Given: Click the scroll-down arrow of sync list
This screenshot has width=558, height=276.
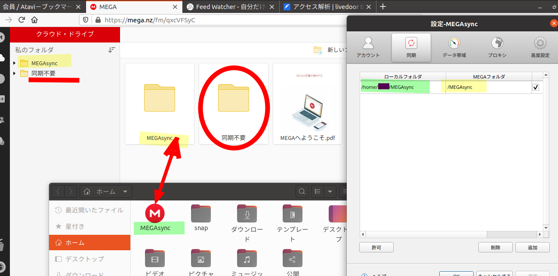Looking at the screenshot, I should [546, 228].
